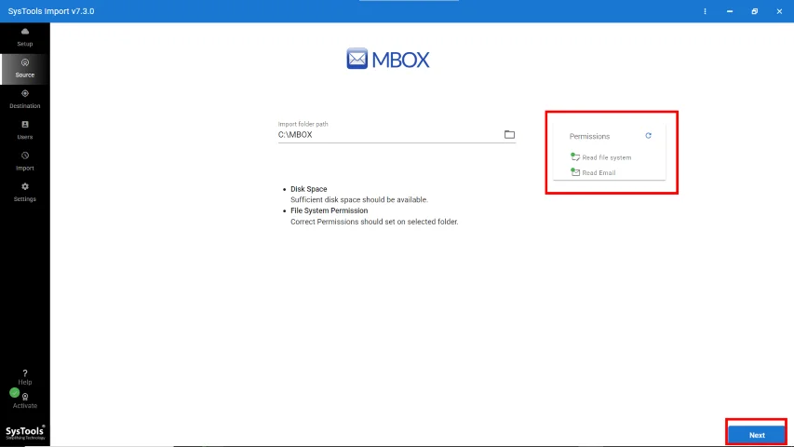
Task: Click the 'Import folder path' label
Action: click(x=303, y=124)
